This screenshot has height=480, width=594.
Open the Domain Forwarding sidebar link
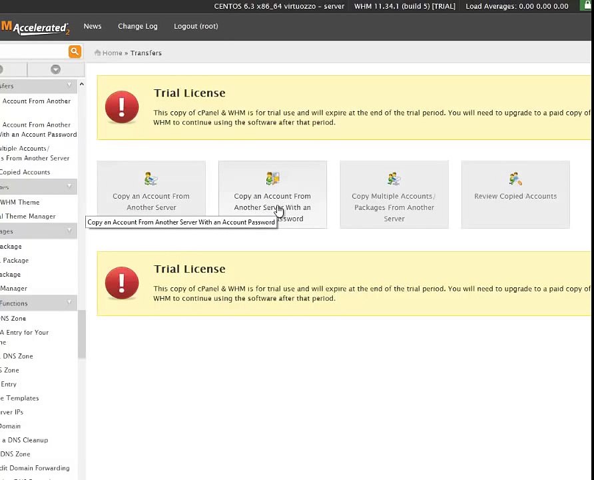pos(35,468)
